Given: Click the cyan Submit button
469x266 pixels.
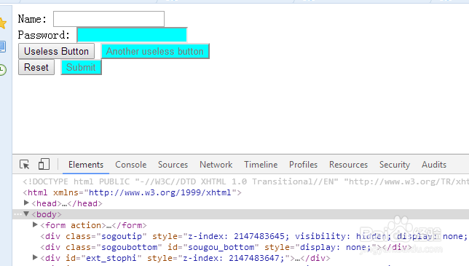Looking at the screenshot, I should point(81,67).
